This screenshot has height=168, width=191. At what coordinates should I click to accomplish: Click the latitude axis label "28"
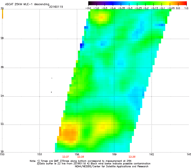(x=2, y=38)
